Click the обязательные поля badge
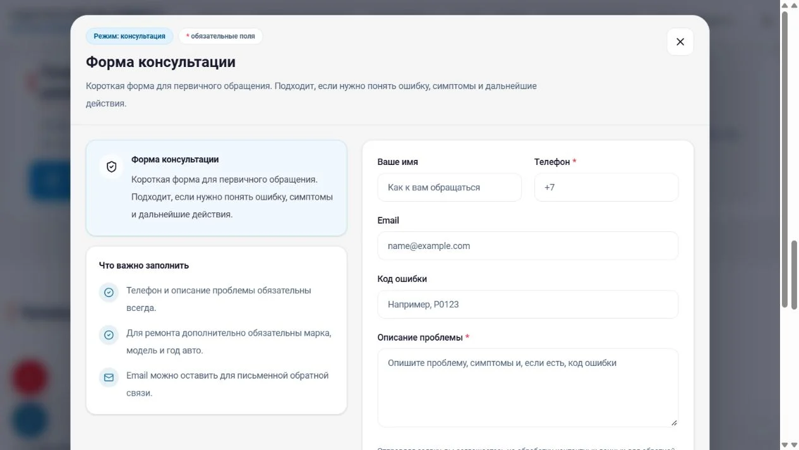 pos(220,36)
